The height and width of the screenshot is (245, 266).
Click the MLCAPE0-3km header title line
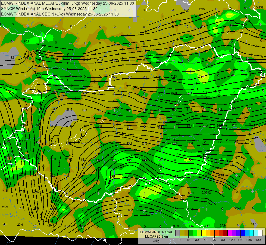(x=67, y=3)
